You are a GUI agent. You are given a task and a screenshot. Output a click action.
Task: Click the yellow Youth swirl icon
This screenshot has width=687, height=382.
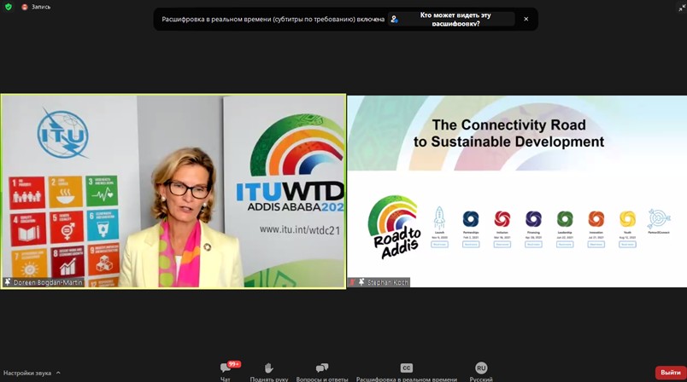(627, 219)
